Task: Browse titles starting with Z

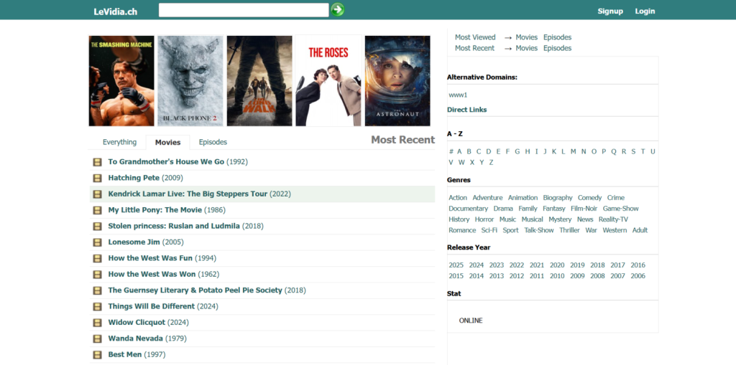Action: [x=492, y=162]
